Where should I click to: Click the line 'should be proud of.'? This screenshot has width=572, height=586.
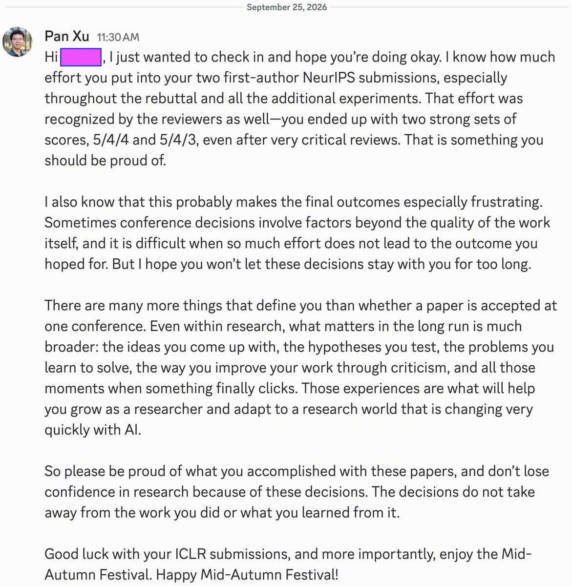[106, 160]
